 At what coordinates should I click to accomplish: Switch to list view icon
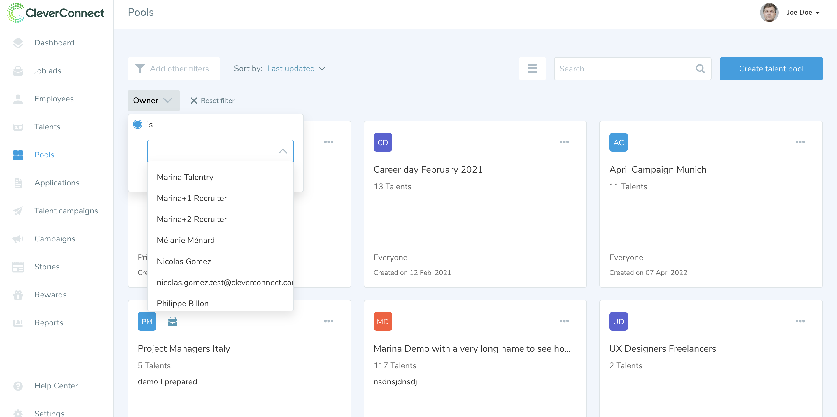(x=532, y=69)
